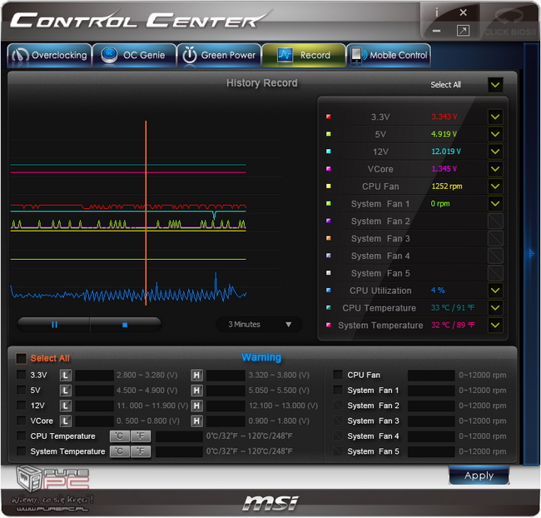
Task: Select the Record tab
Action: 304,55
